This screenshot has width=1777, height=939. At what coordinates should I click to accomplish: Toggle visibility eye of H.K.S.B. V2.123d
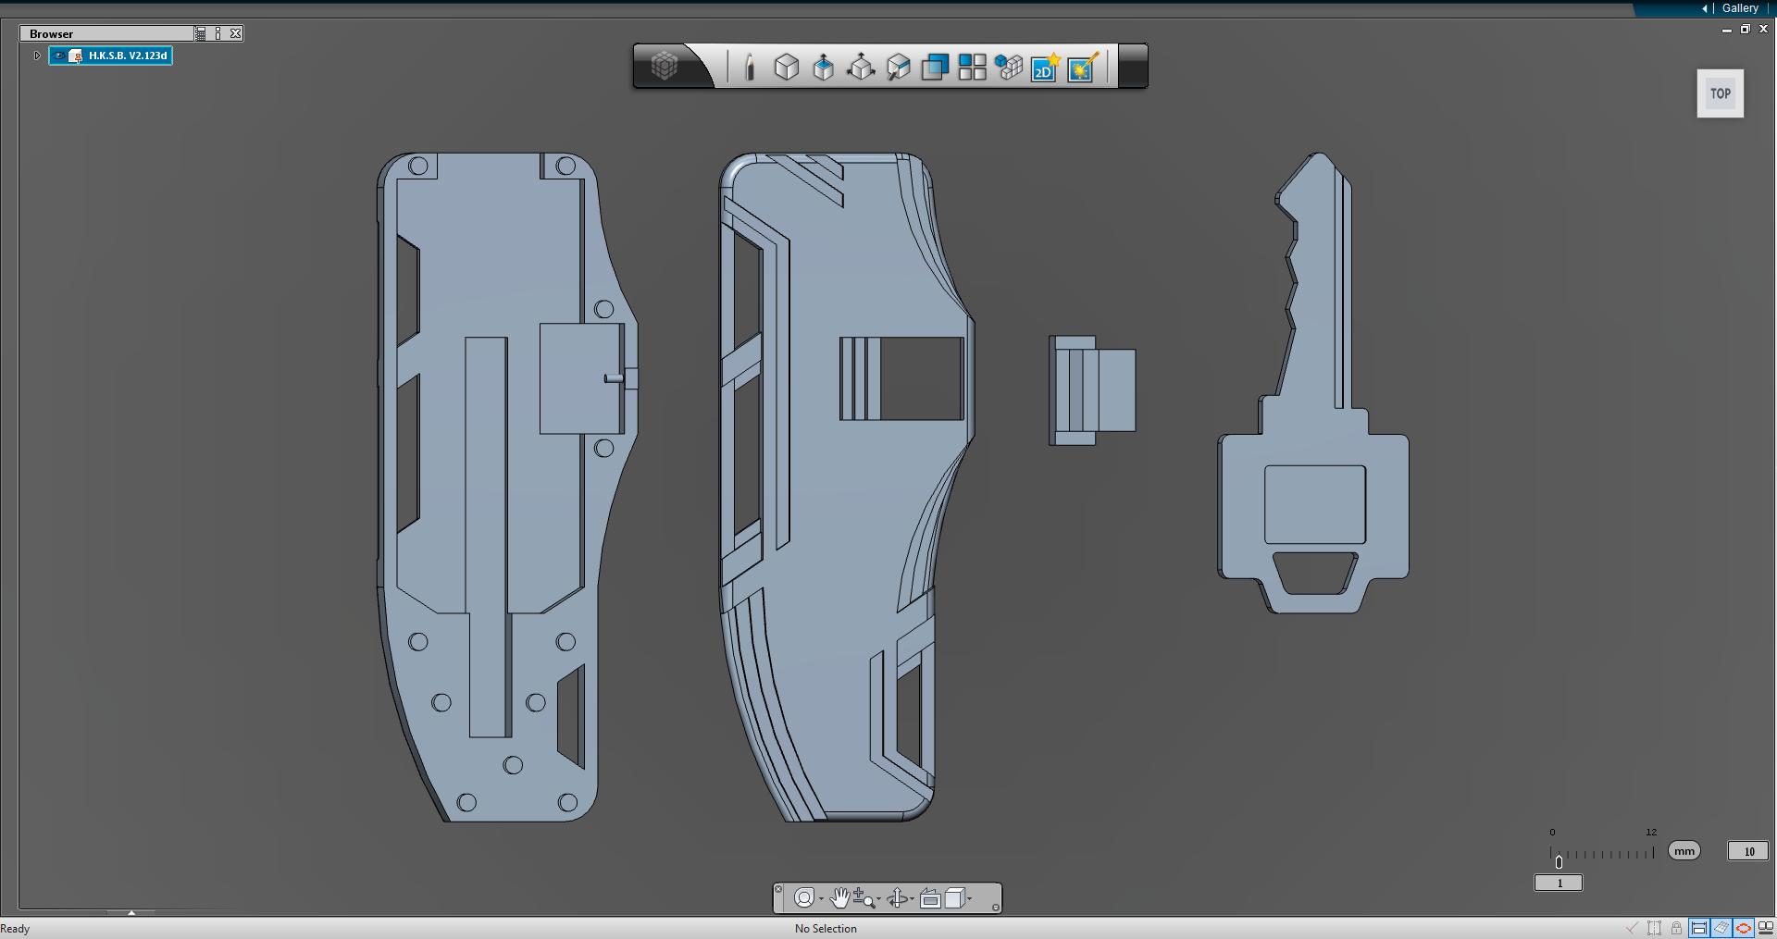point(59,56)
